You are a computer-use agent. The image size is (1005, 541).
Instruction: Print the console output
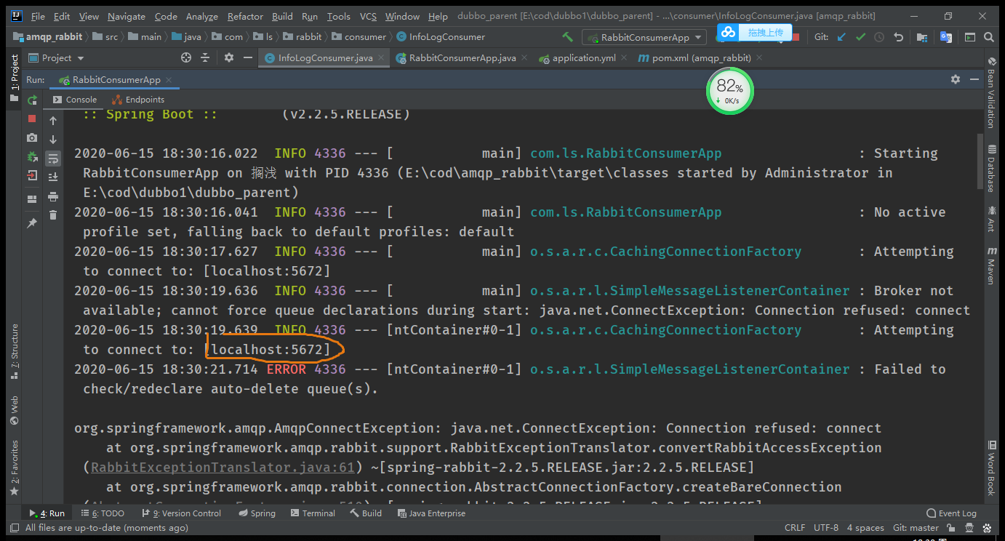point(53,196)
